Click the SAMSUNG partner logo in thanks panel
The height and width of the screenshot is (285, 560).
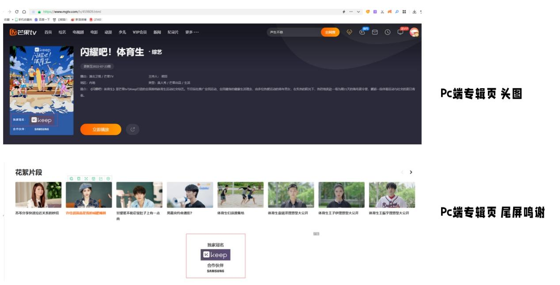coord(216,271)
